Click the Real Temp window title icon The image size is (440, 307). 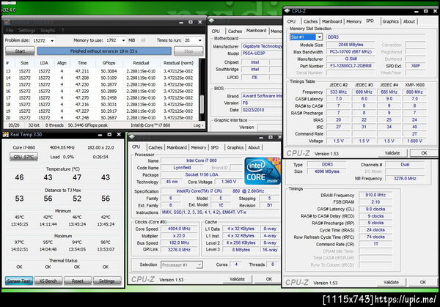click(6, 135)
